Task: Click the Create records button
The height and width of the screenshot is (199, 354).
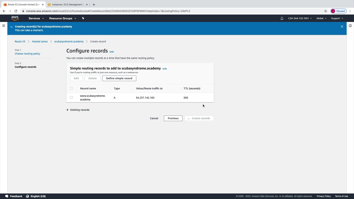Action: 199,118
